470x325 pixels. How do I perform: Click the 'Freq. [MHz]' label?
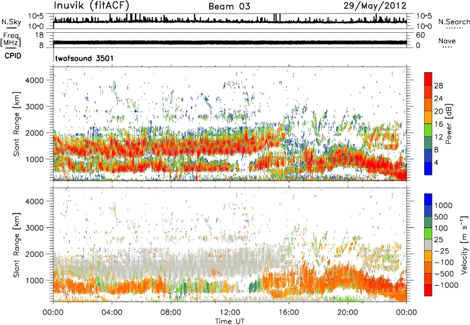click(11, 40)
